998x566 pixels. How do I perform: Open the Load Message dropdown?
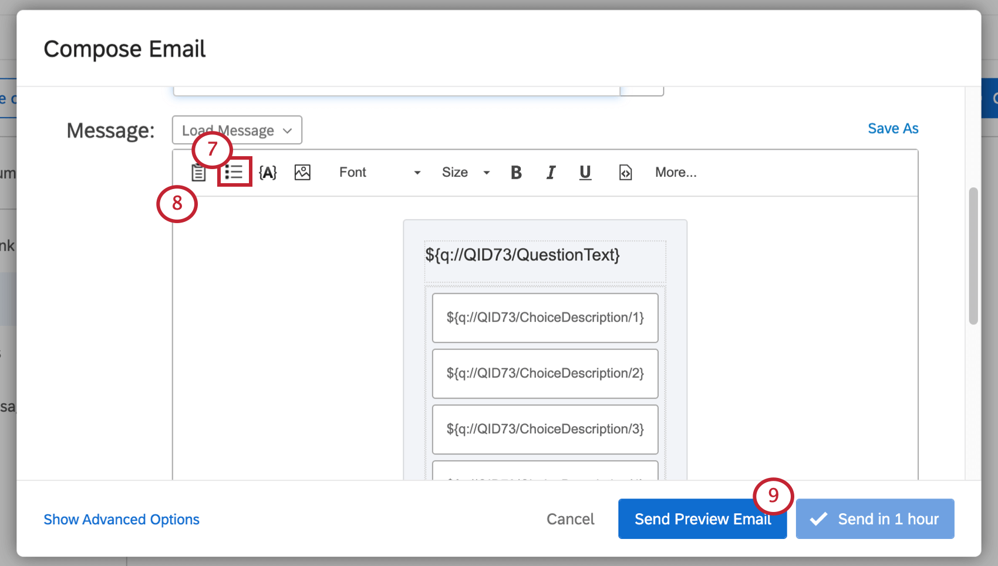pos(237,130)
